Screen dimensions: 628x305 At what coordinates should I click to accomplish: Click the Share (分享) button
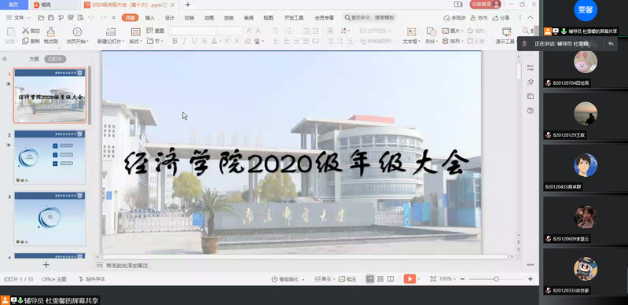coord(501,17)
